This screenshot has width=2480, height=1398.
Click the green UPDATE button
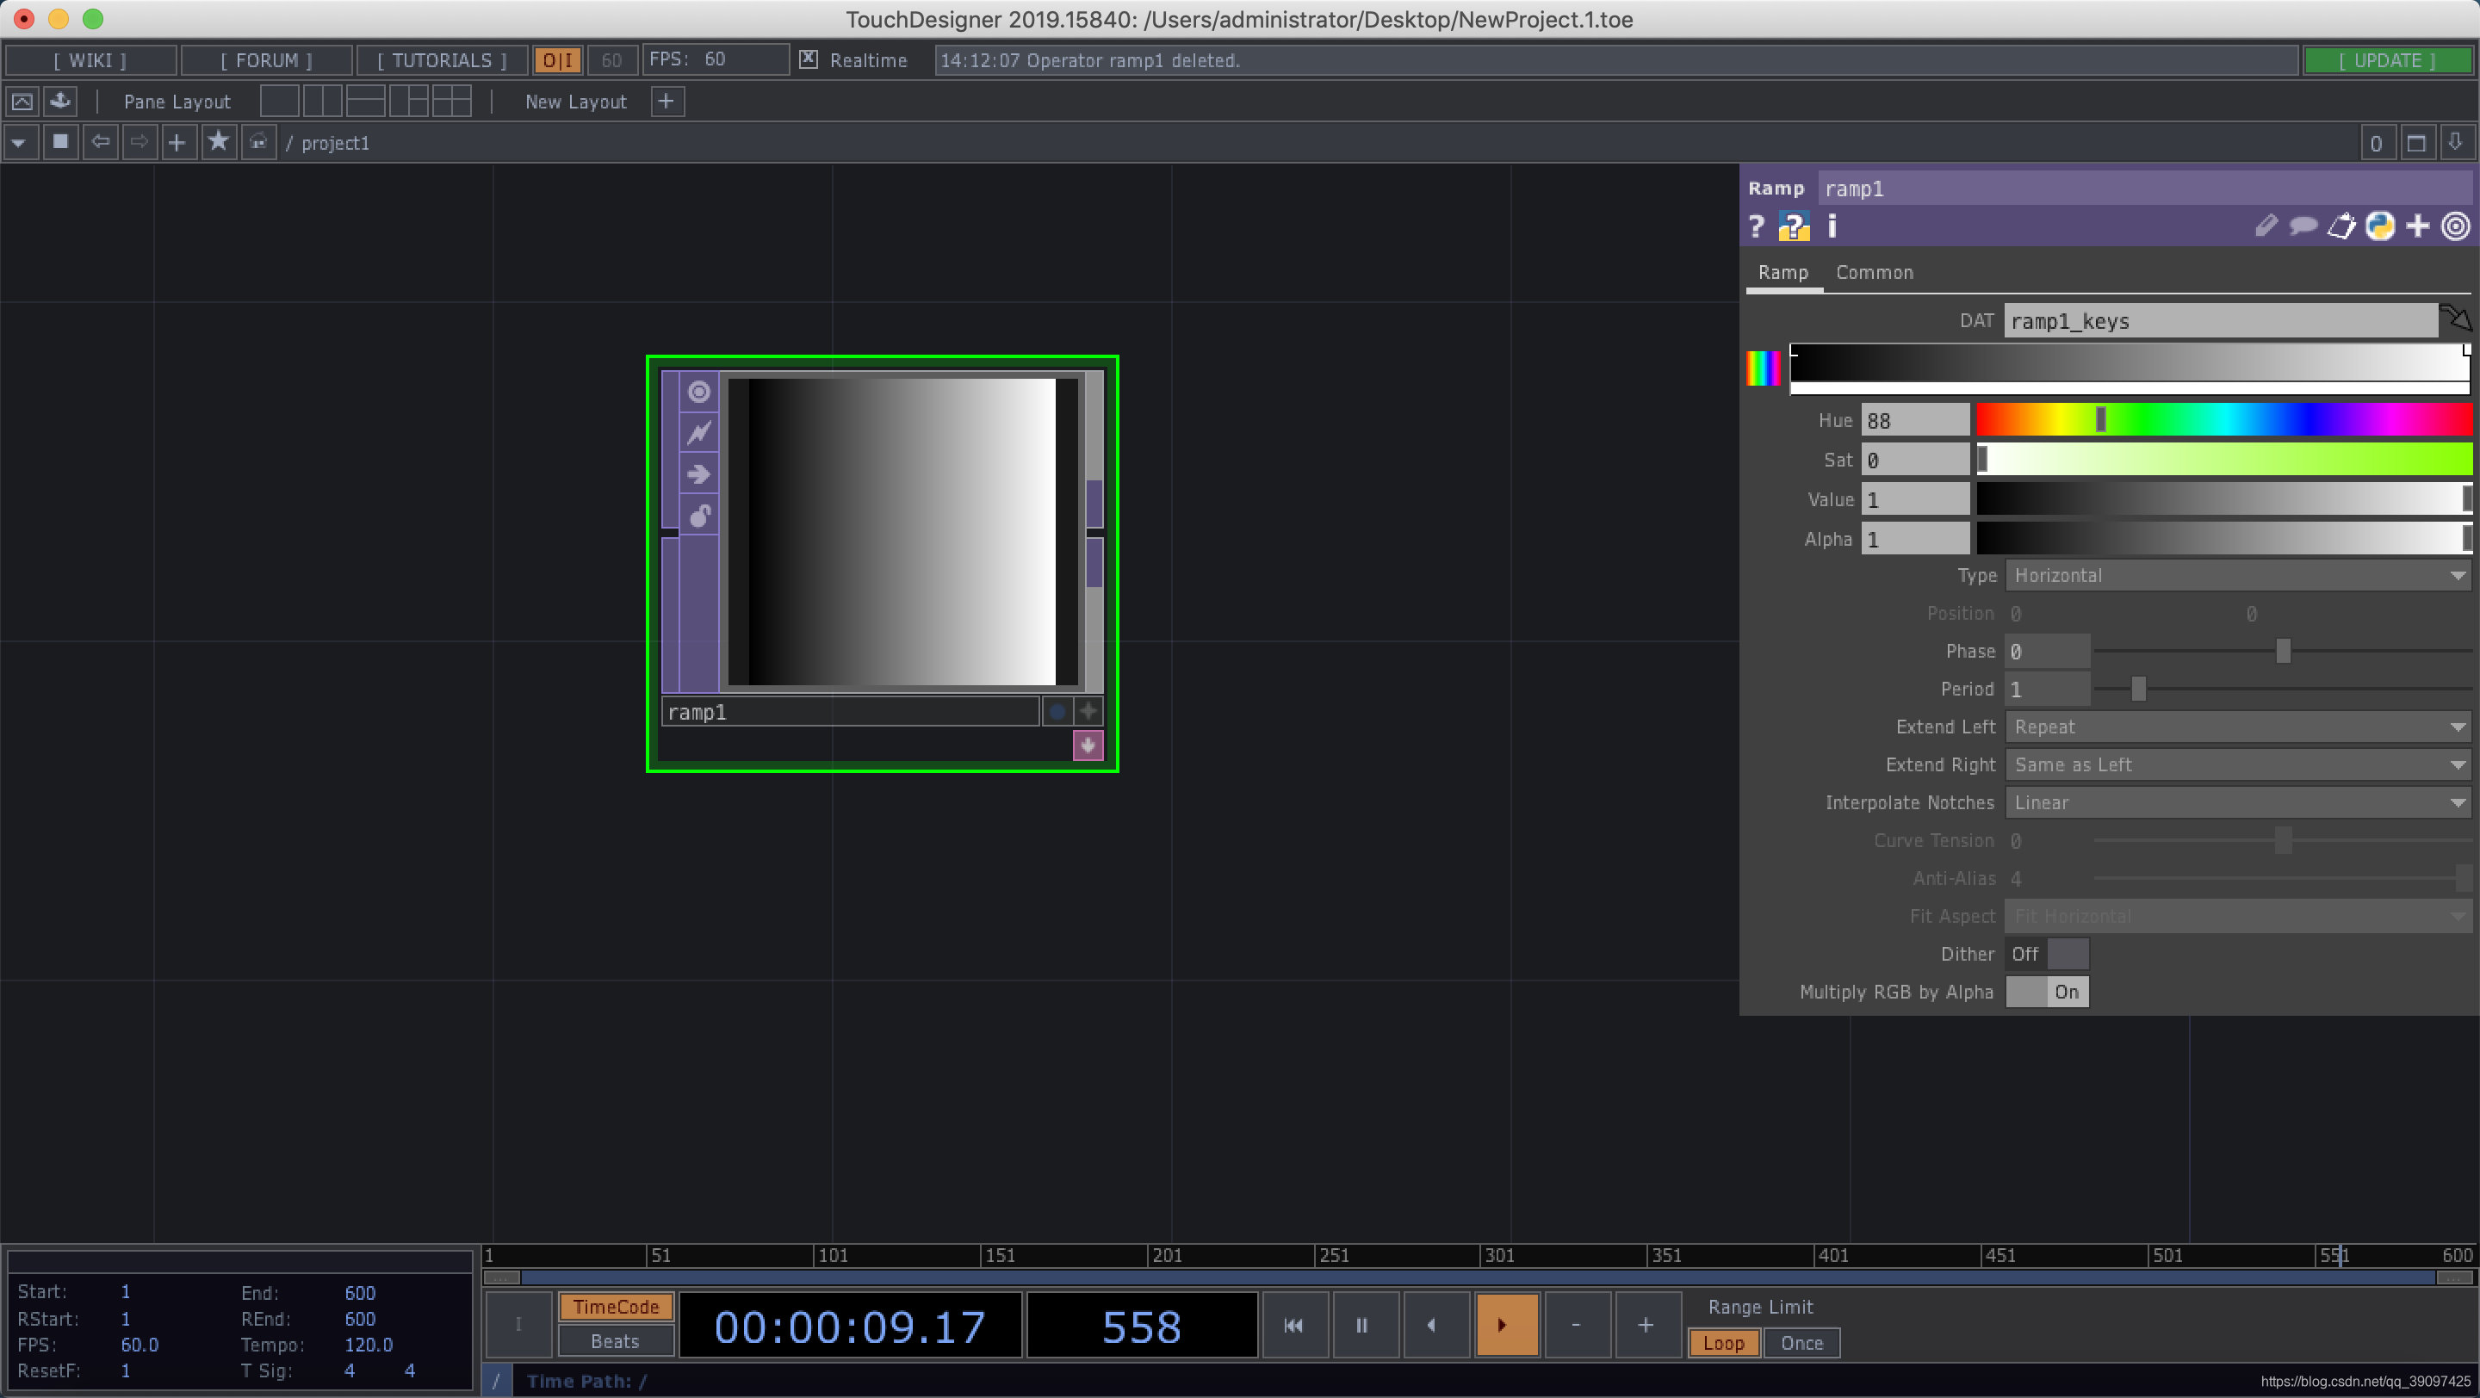click(x=2387, y=59)
